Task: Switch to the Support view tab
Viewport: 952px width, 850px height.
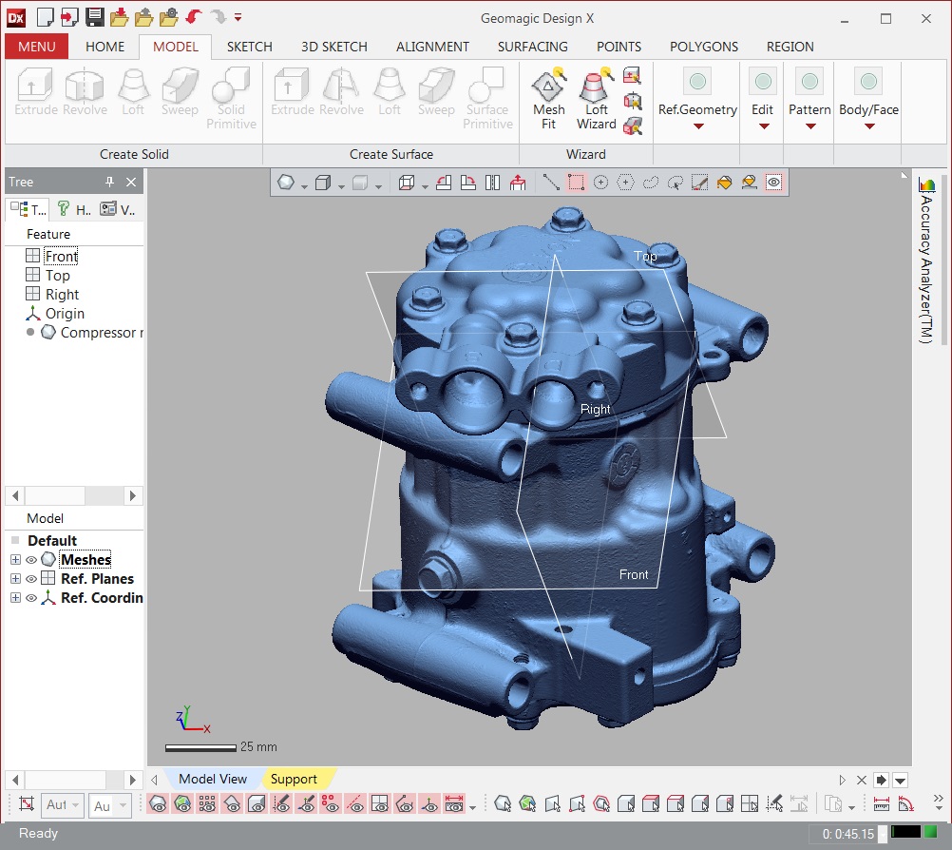Action: click(294, 779)
